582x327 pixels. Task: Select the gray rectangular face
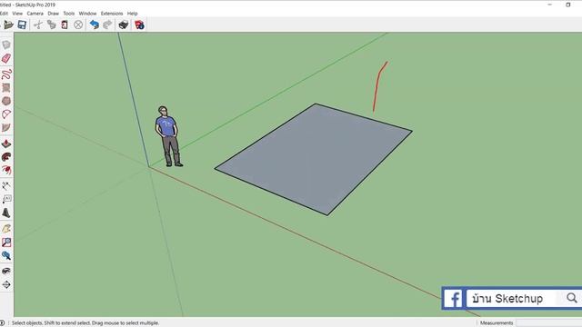[314, 160]
